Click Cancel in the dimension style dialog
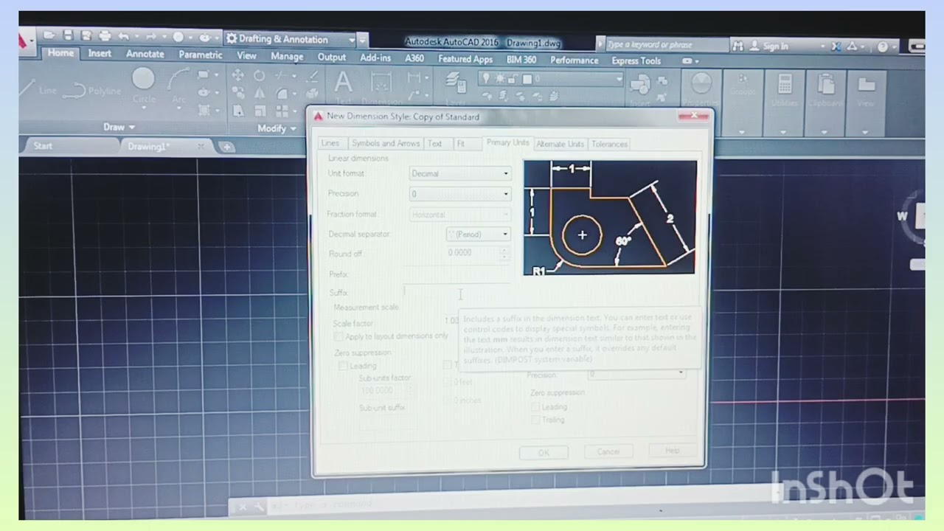 608,451
